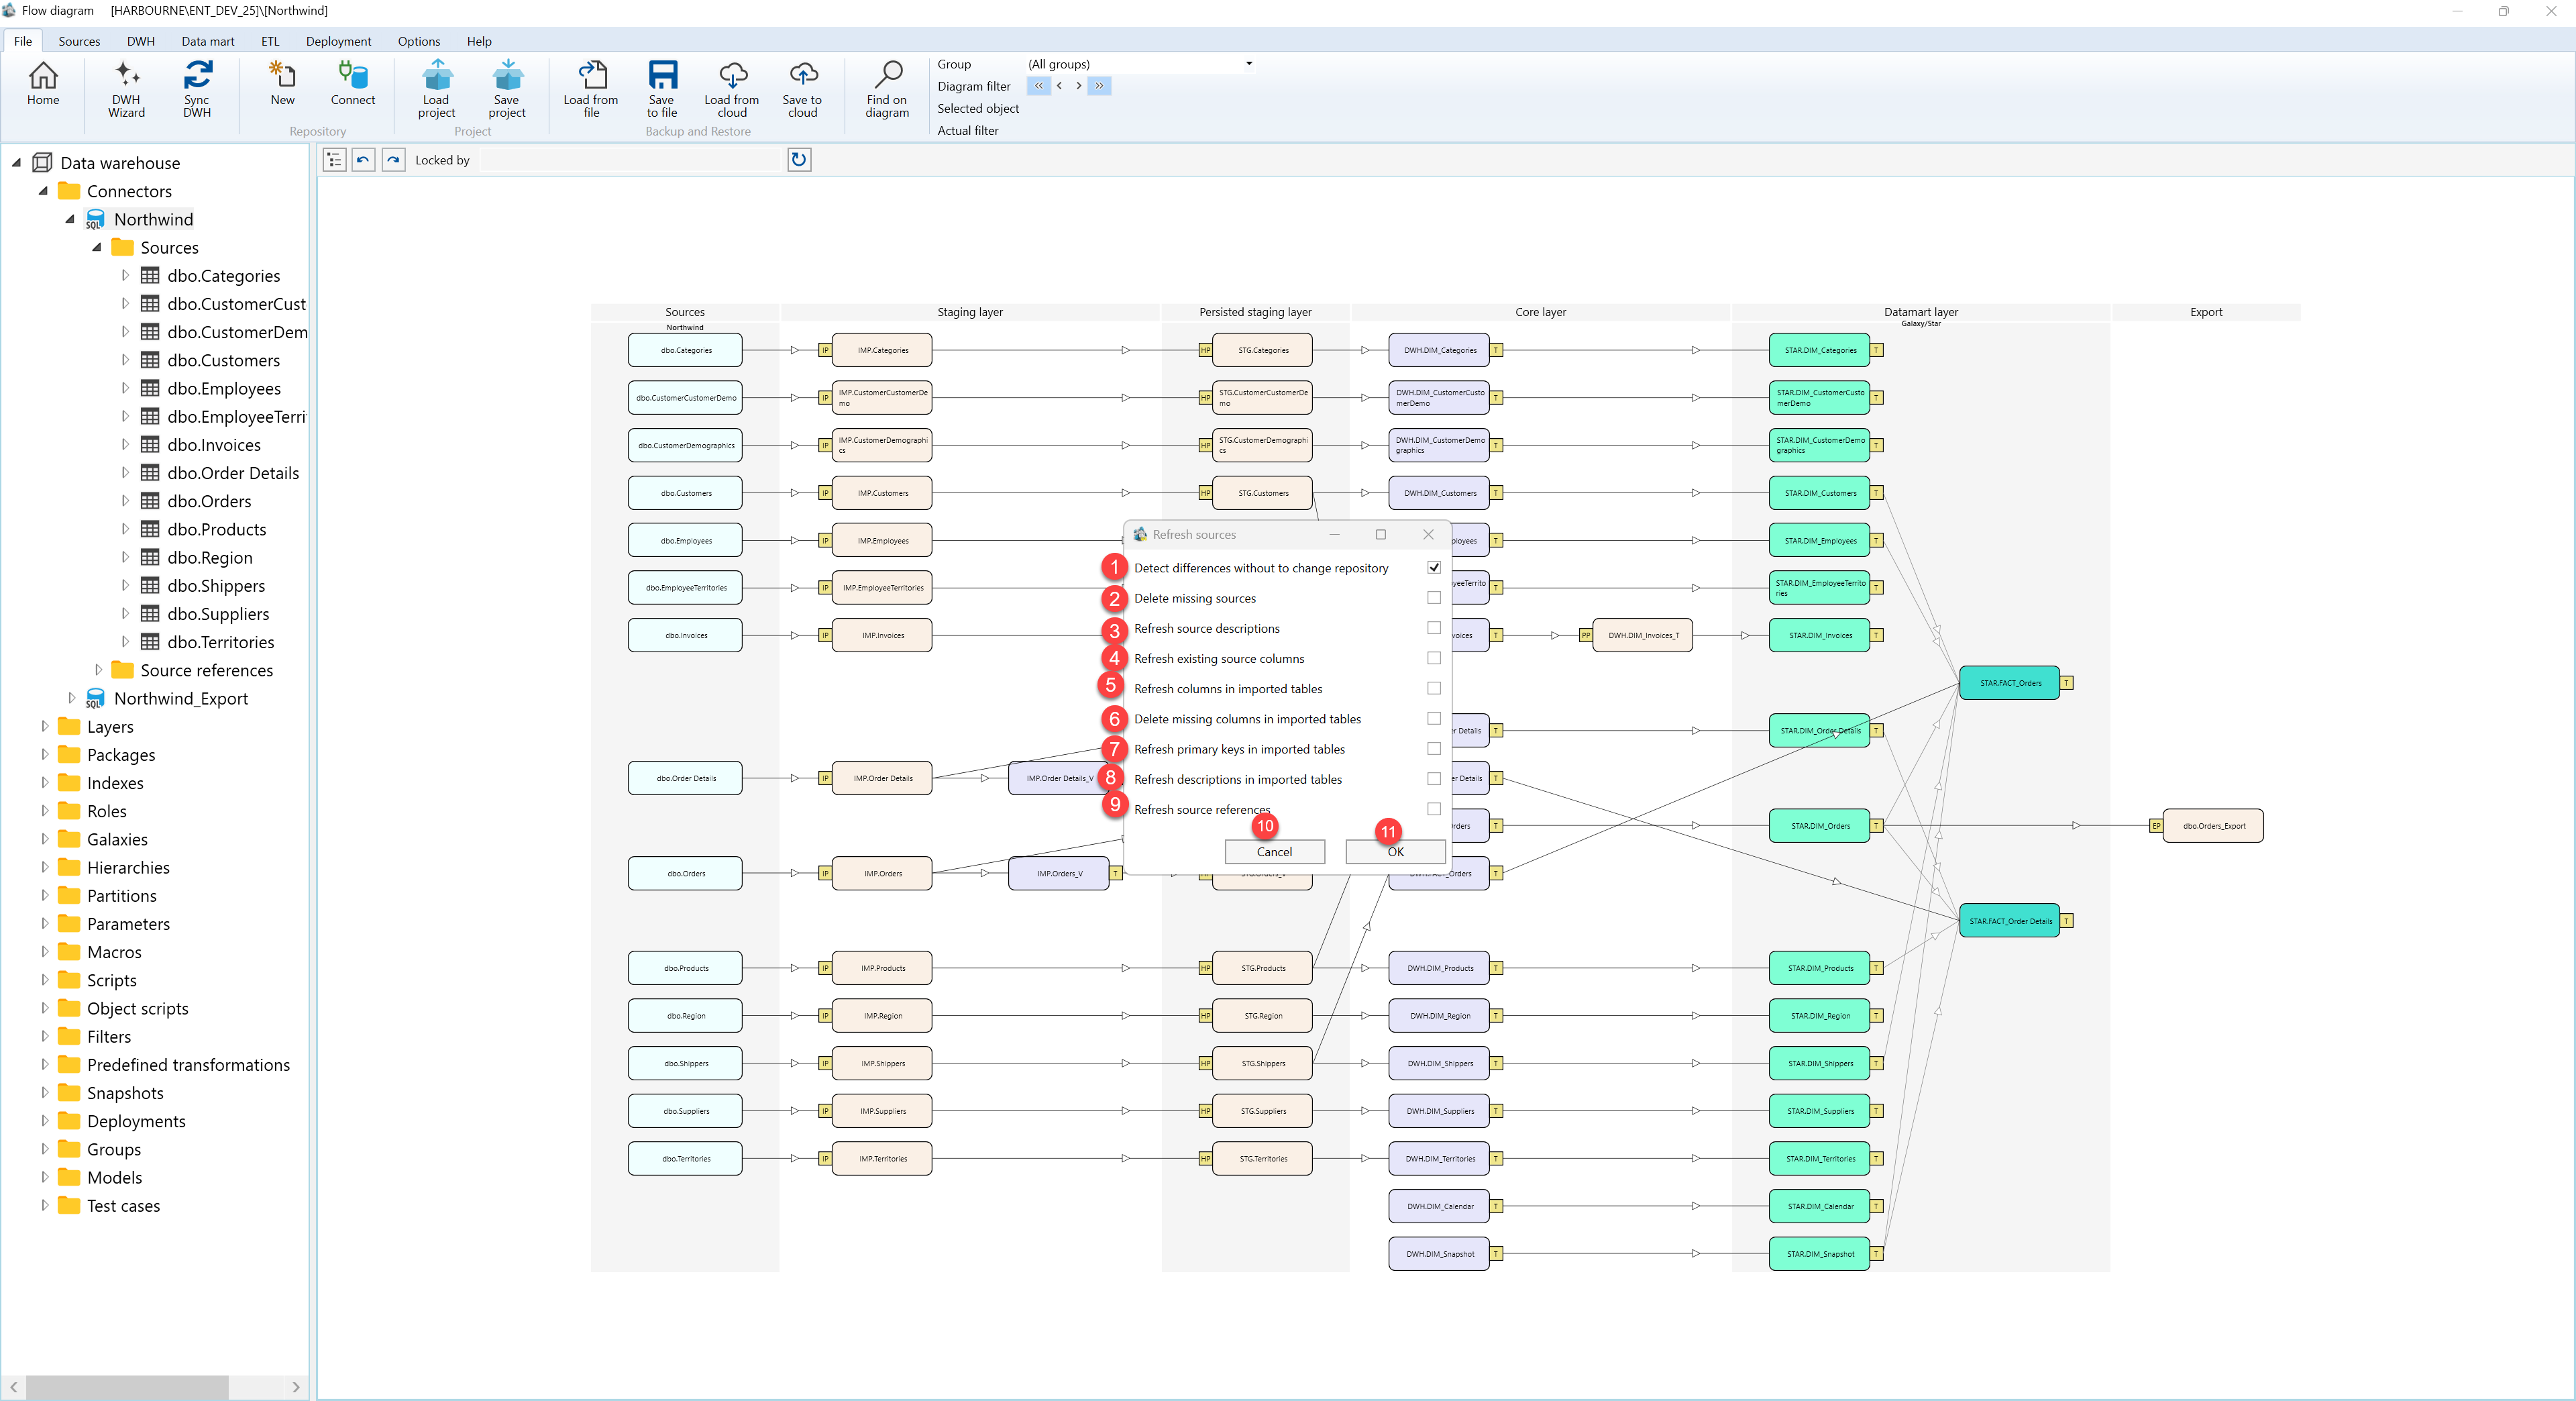Open the DWH Wizard
The image size is (2576, 1401).
tap(126, 89)
